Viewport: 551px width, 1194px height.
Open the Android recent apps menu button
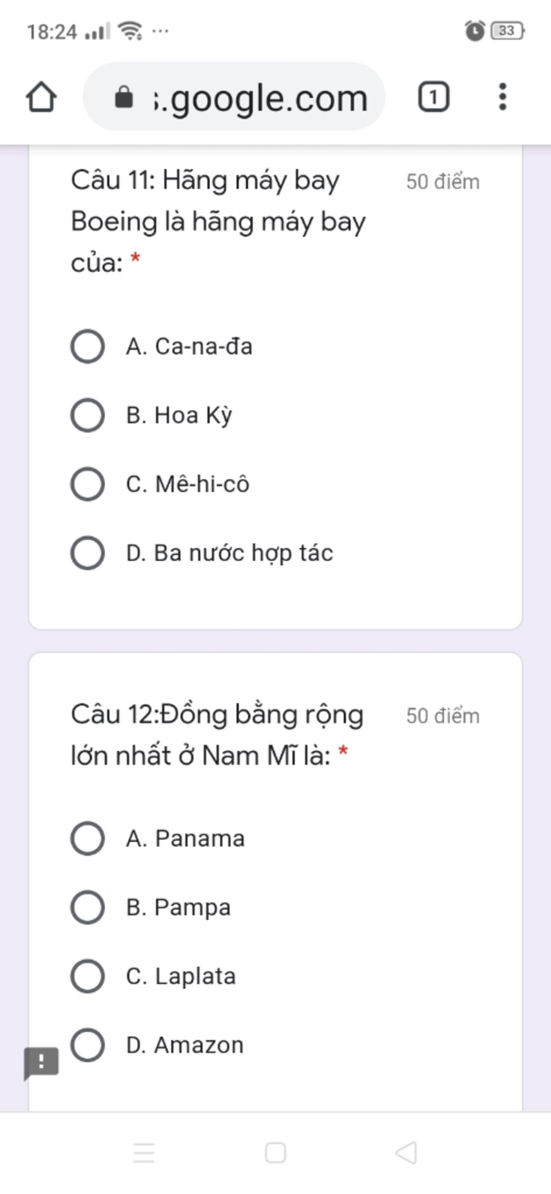144,1153
